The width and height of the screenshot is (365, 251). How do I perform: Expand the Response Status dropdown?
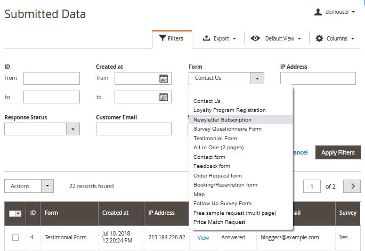pos(73,129)
